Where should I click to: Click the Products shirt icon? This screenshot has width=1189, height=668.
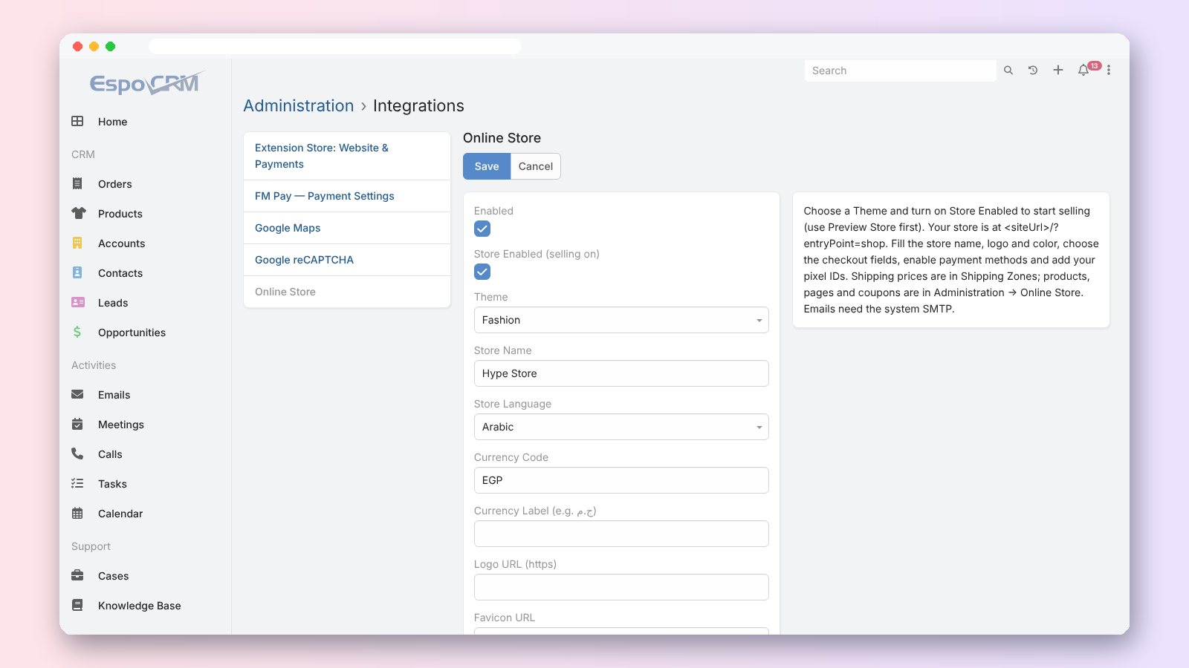(x=78, y=213)
